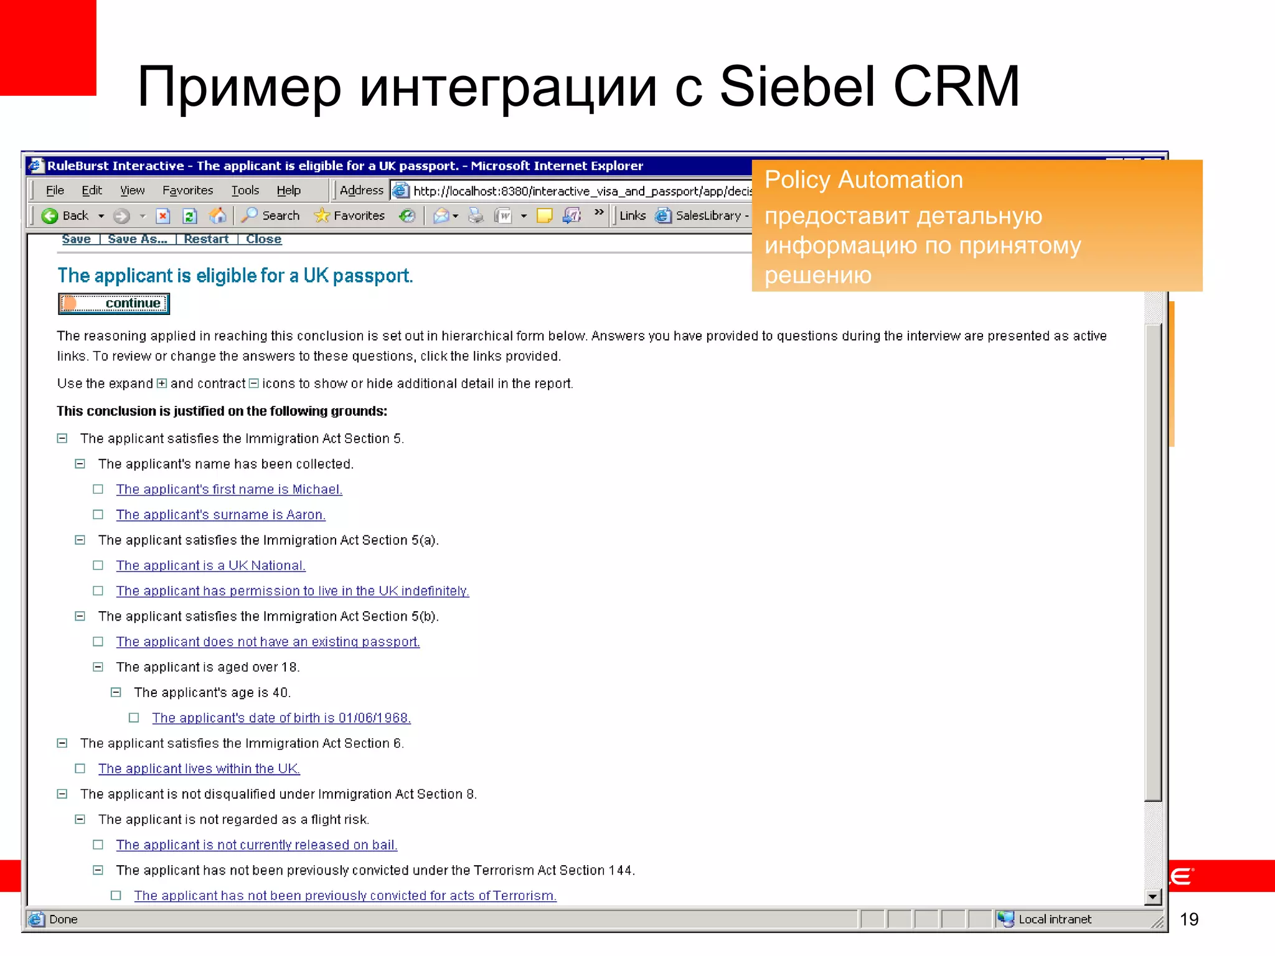Open the Edit menu
The width and height of the screenshot is (1275, 956).
[x=92, y=190]
